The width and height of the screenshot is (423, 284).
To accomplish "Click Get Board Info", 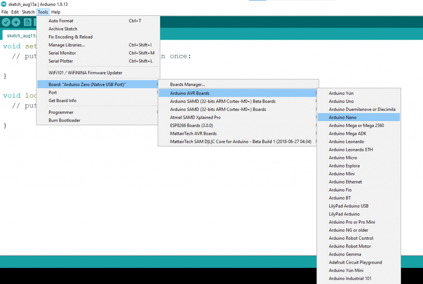I will point(98,101).
